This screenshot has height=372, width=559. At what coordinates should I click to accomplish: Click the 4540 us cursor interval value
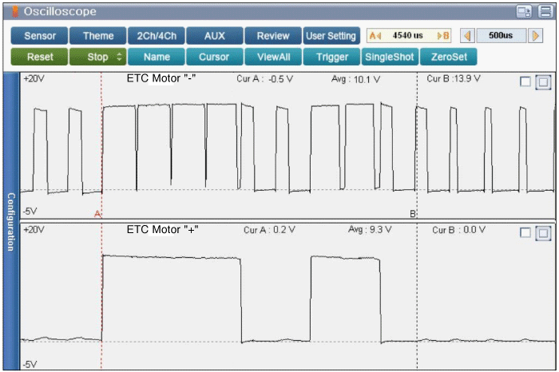tap(408, 36)
